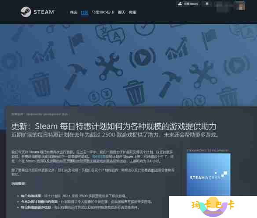This screenshot has width=257, height=218.
Task: Click the Steamworks logo thumbnail
Action: (x=209, y=174)
